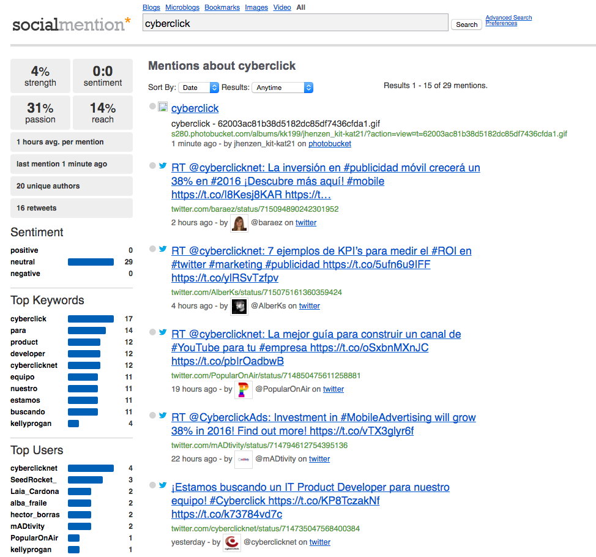Select keyword 'para' in Top Keywords
The width and height of the screenshot is (596, 557).
(x=18, y=331)
